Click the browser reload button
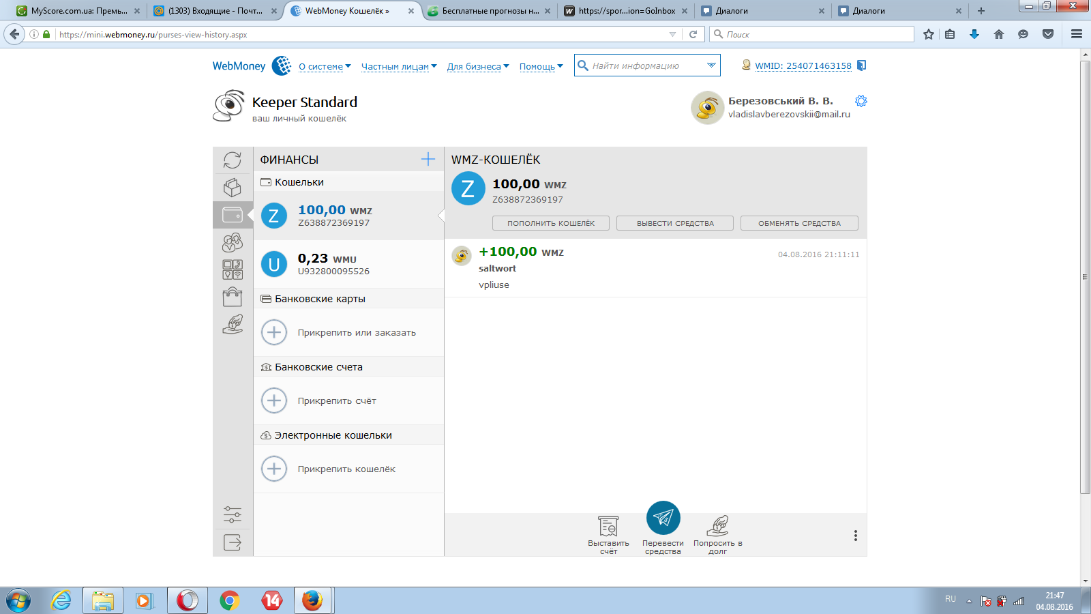The image size is (1091, 614). pyautogui.click(x=693, y=34)
